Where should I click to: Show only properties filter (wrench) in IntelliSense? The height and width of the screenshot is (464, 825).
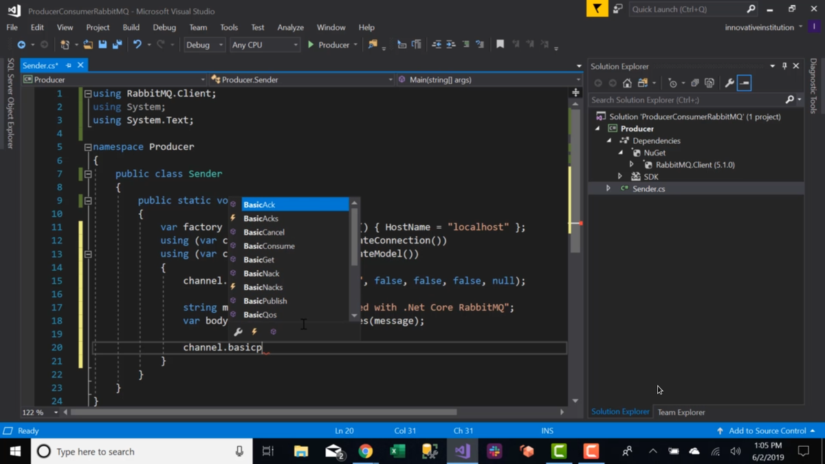click(x=238, y=332)
